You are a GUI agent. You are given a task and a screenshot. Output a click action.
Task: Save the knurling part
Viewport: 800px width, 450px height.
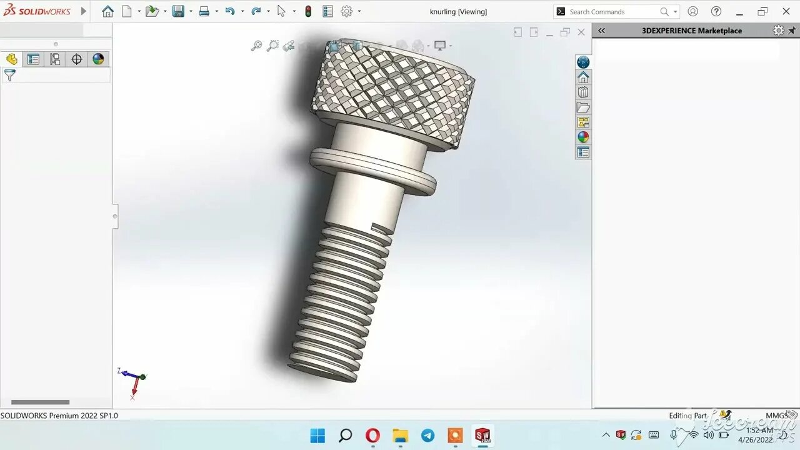point(178,11)
